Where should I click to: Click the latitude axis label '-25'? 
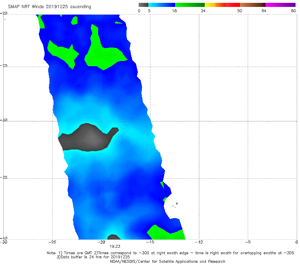[x=4, y=65]
